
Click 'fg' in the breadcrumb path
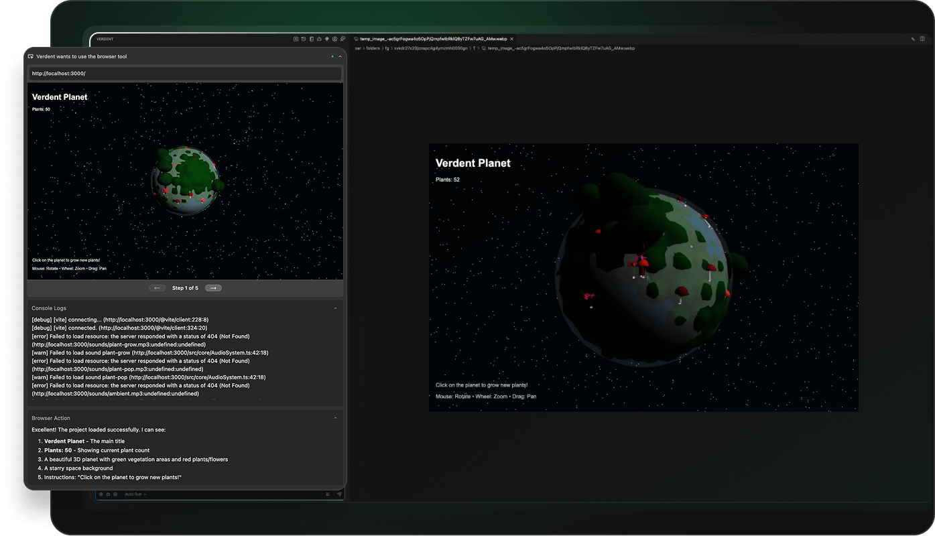(387, 48)
